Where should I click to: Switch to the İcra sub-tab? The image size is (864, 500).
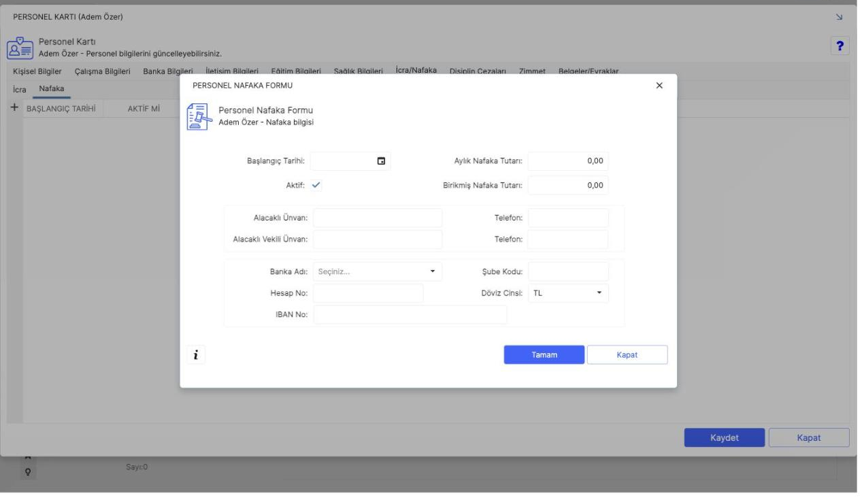tap(19, 89)
